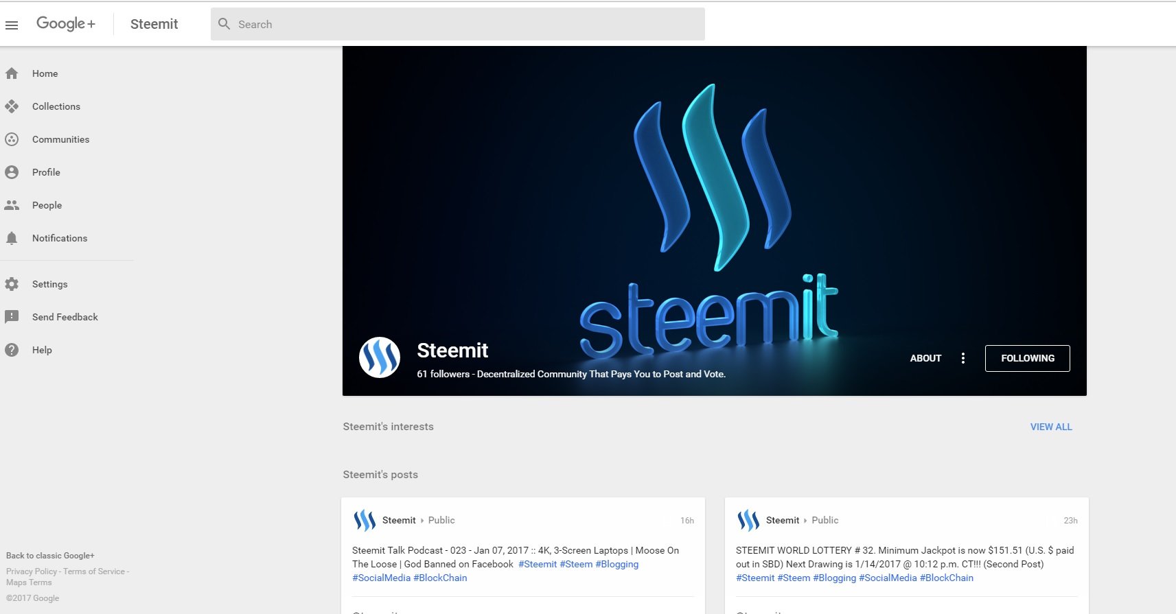This screenshot has width=1176, height=614.
Task: Click the 23h timestamp
Action: click(x=1070, y=521)
